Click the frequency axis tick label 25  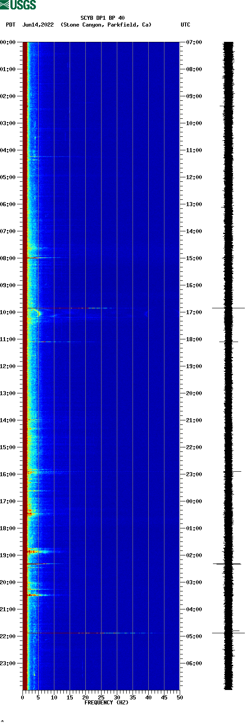click(x=101, y=698)
